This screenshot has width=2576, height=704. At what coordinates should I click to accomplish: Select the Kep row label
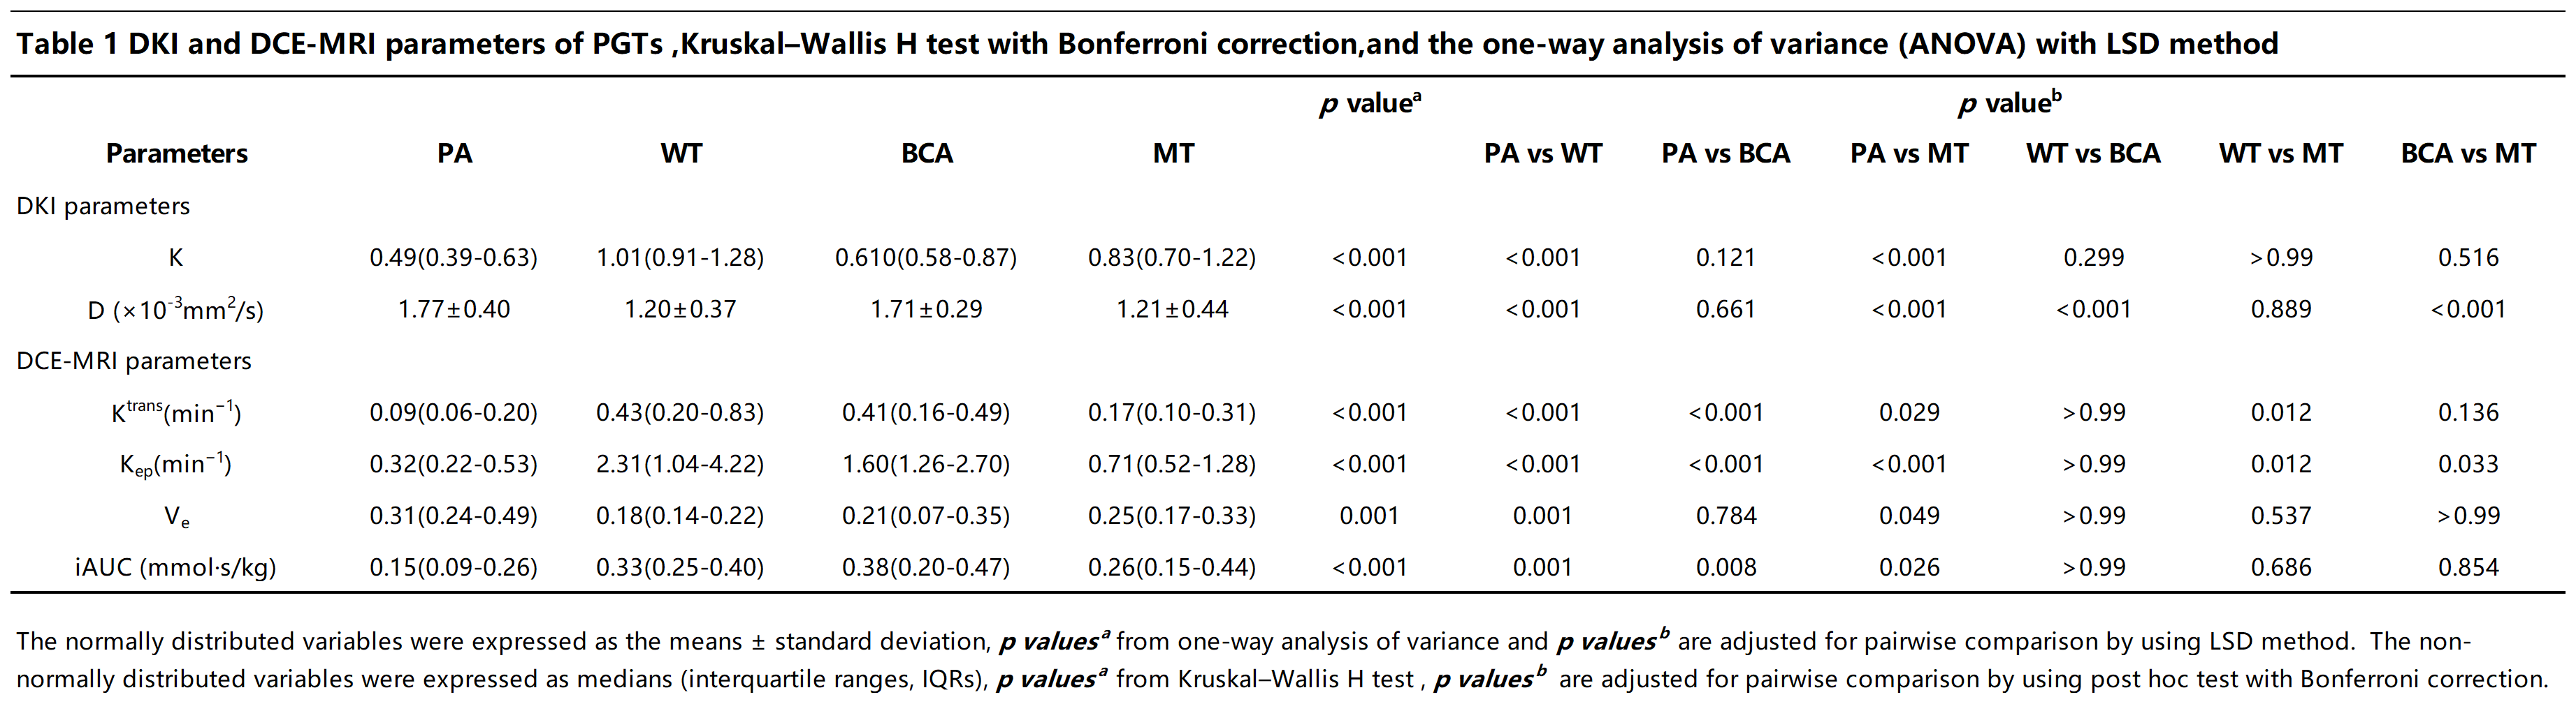pyautogui.click(x=176, y=465)
